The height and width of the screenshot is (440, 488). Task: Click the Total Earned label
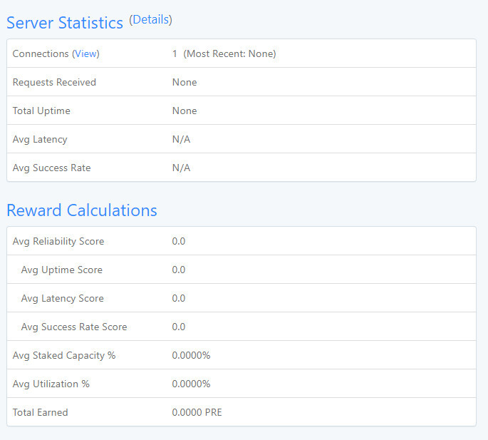click(40, 413)
